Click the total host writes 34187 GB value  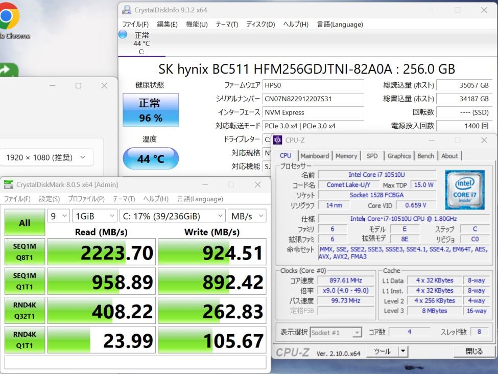464,99
